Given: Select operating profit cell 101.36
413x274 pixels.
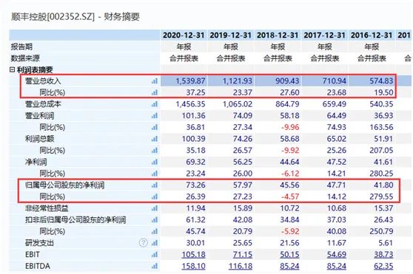Looking at the screenshot, I should point(194,116).
